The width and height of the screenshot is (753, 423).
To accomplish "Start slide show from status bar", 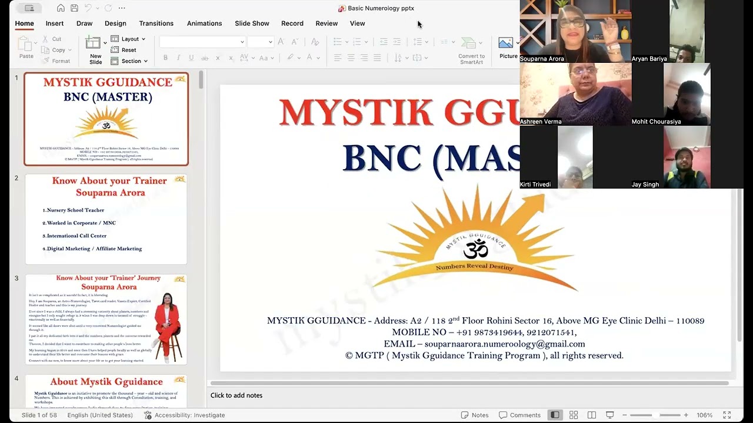I will pos(610,415).
